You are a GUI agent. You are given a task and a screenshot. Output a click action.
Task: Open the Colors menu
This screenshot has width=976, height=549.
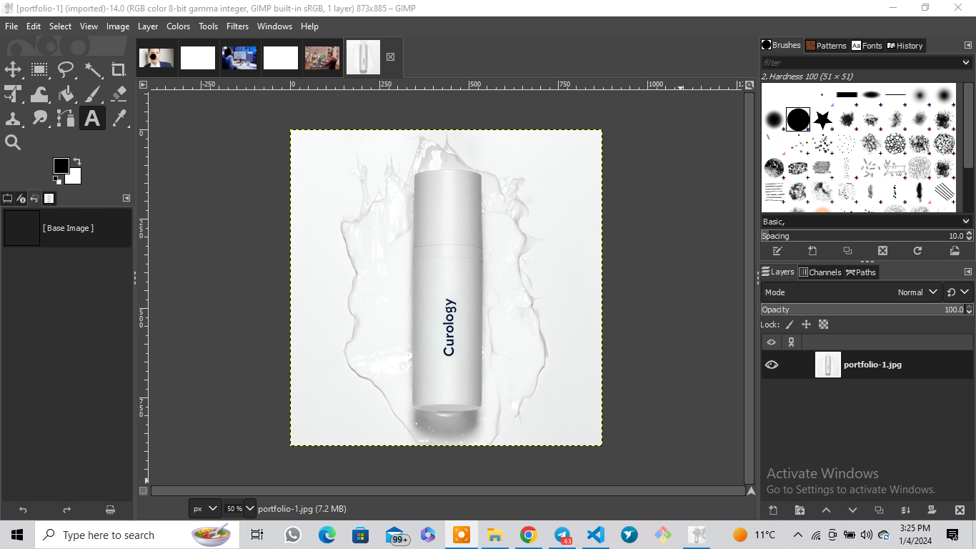pos(179,26)
